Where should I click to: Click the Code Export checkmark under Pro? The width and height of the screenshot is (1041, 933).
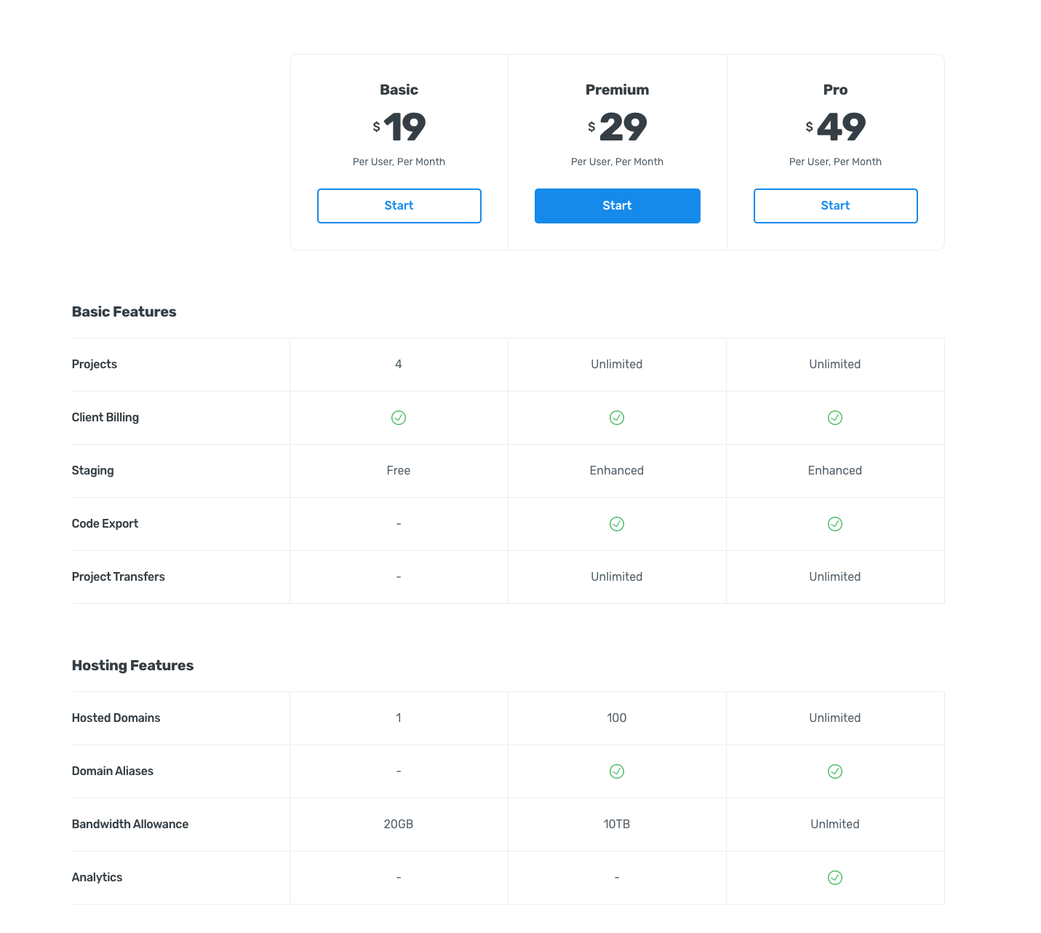(834, 523)
